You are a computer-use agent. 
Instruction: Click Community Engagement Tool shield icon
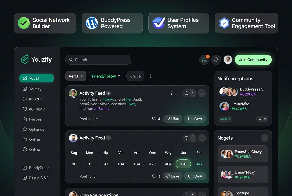[x=224, y=23]
